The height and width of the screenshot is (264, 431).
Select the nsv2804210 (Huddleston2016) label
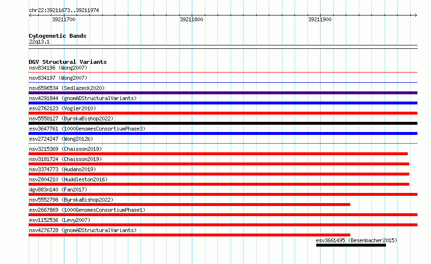point(68,179)
